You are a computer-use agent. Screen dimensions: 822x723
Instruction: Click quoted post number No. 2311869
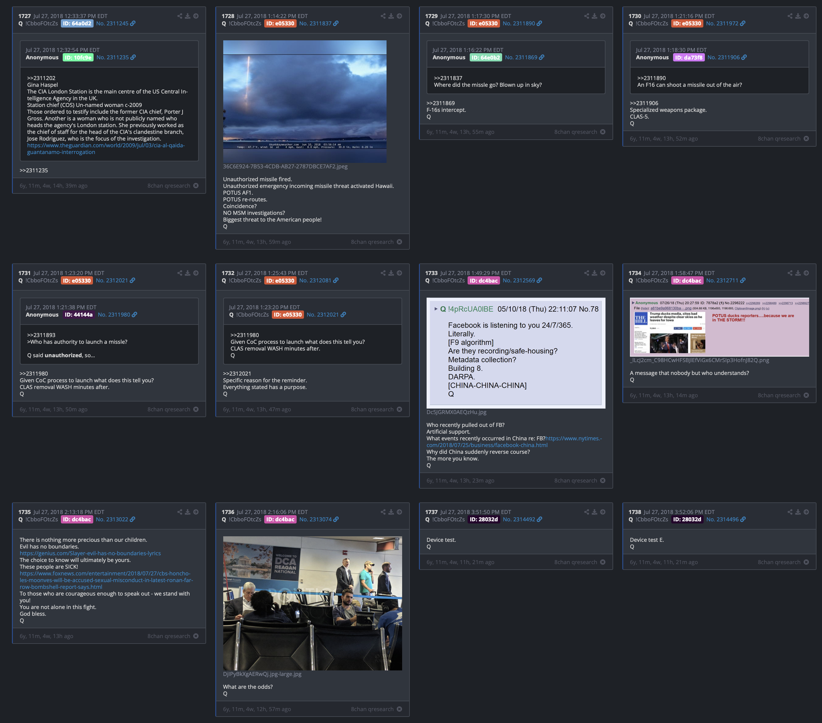click(x=521, y=57)
